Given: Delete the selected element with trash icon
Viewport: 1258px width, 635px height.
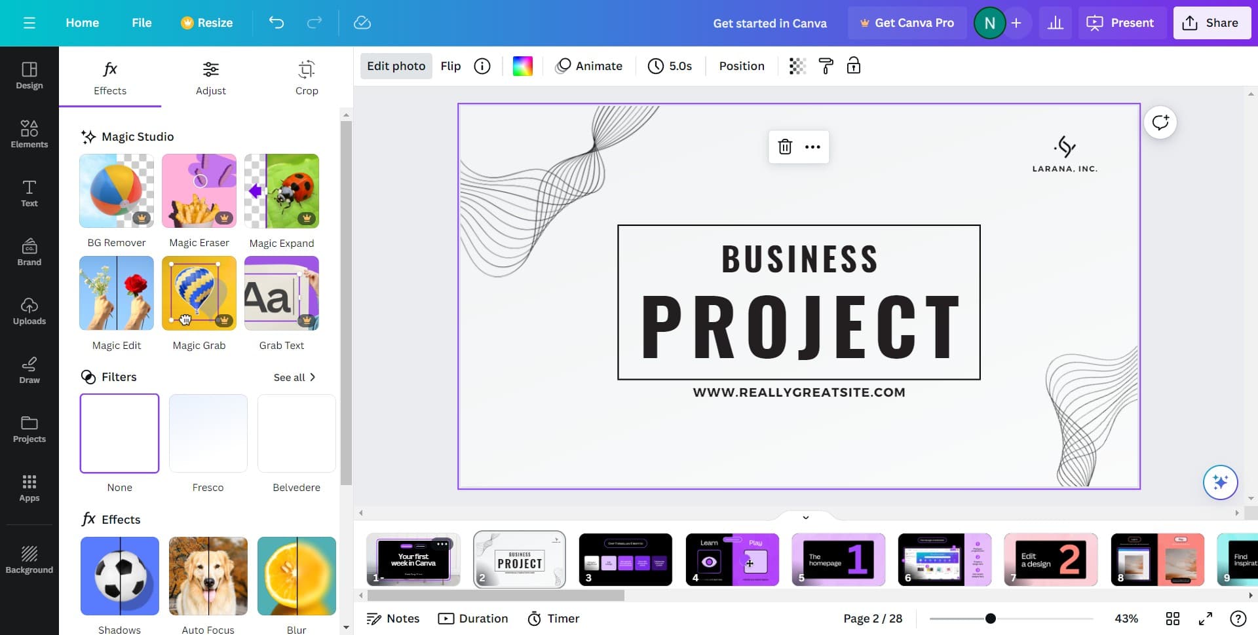Looking at the screenshot, I should coord(785,147).
